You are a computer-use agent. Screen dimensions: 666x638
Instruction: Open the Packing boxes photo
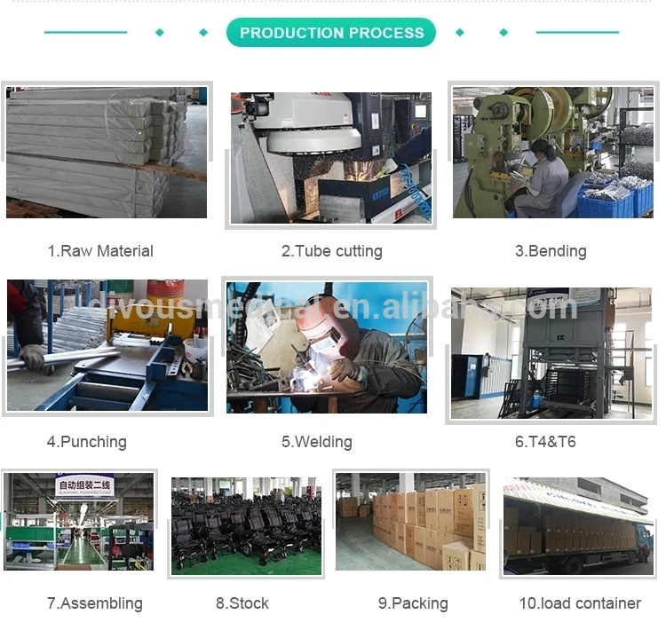tap(410, 521)
